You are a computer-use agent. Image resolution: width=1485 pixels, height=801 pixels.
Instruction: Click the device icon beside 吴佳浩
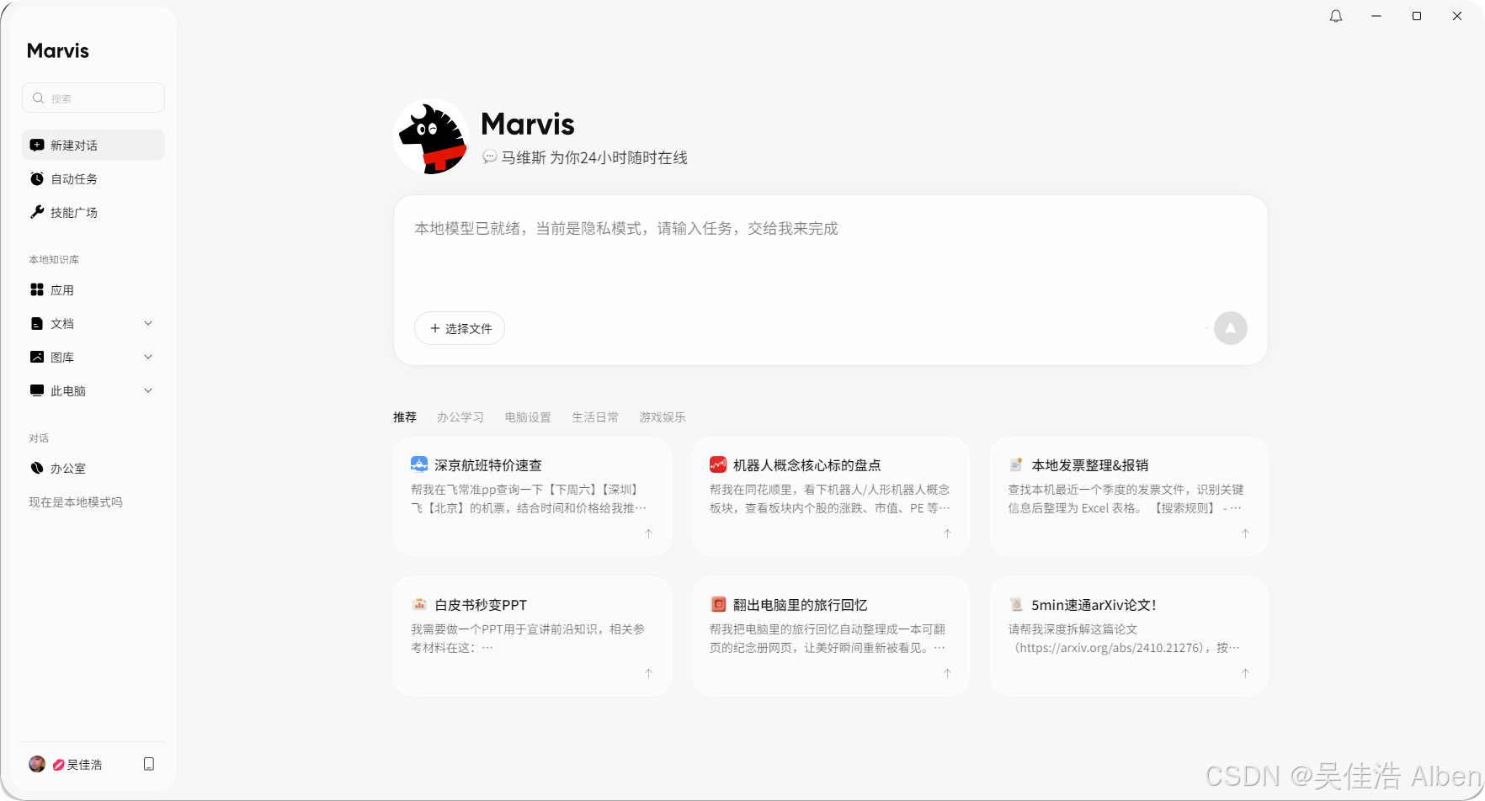tap(149, 764)
